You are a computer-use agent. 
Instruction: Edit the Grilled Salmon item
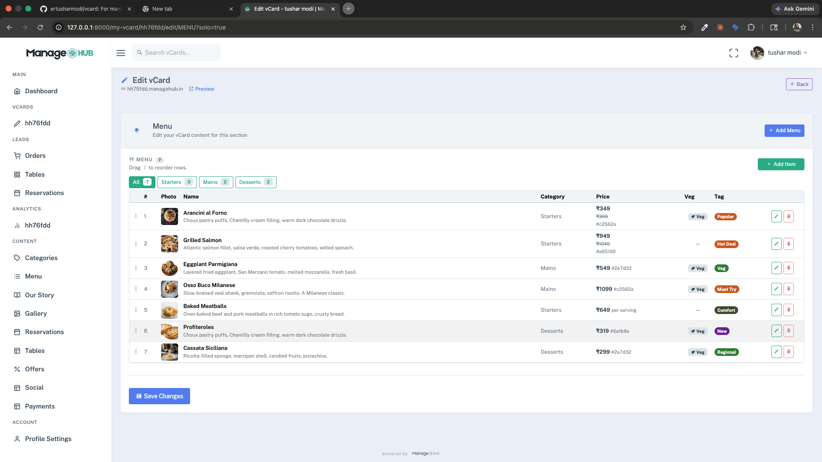point(776,244)
